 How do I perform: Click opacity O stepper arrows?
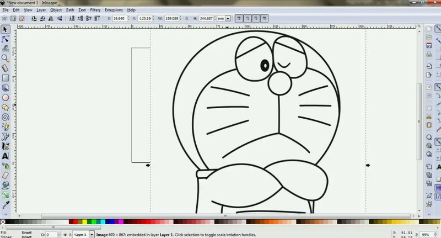point(59,235)
